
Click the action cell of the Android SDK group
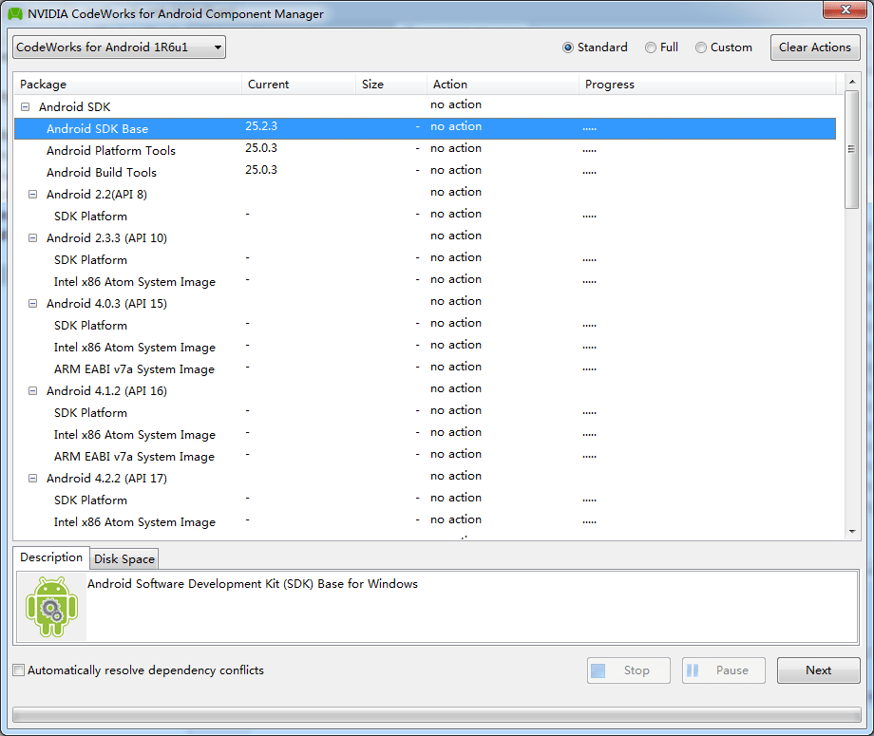point(456,104)
